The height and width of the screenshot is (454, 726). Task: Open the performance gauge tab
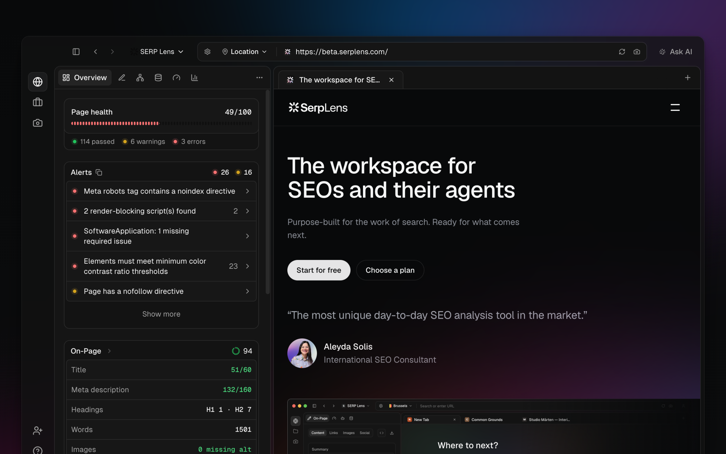pyautogui.click(x=176, y=78)
